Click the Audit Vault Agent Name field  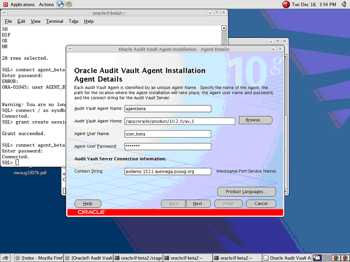click(x=168, y=109)
